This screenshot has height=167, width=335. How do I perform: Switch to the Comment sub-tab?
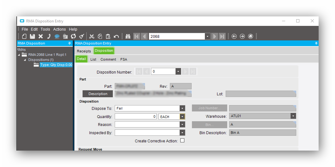click(x=108, y=60)
